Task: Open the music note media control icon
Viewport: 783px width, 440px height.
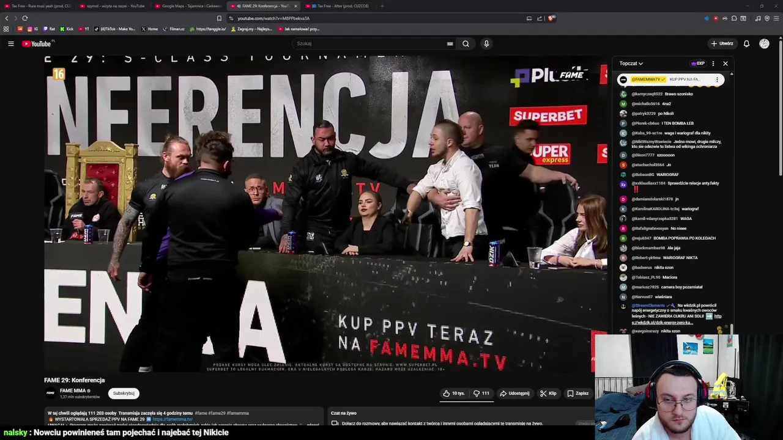Action: coord(758,18)
